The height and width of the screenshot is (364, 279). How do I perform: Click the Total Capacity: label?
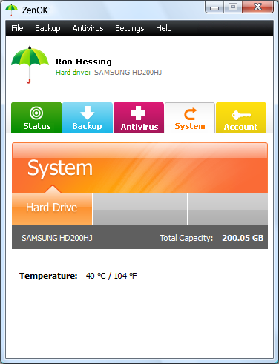point(186,238)
